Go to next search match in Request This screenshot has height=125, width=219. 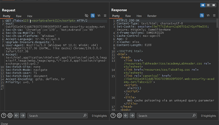click(23, 116)
